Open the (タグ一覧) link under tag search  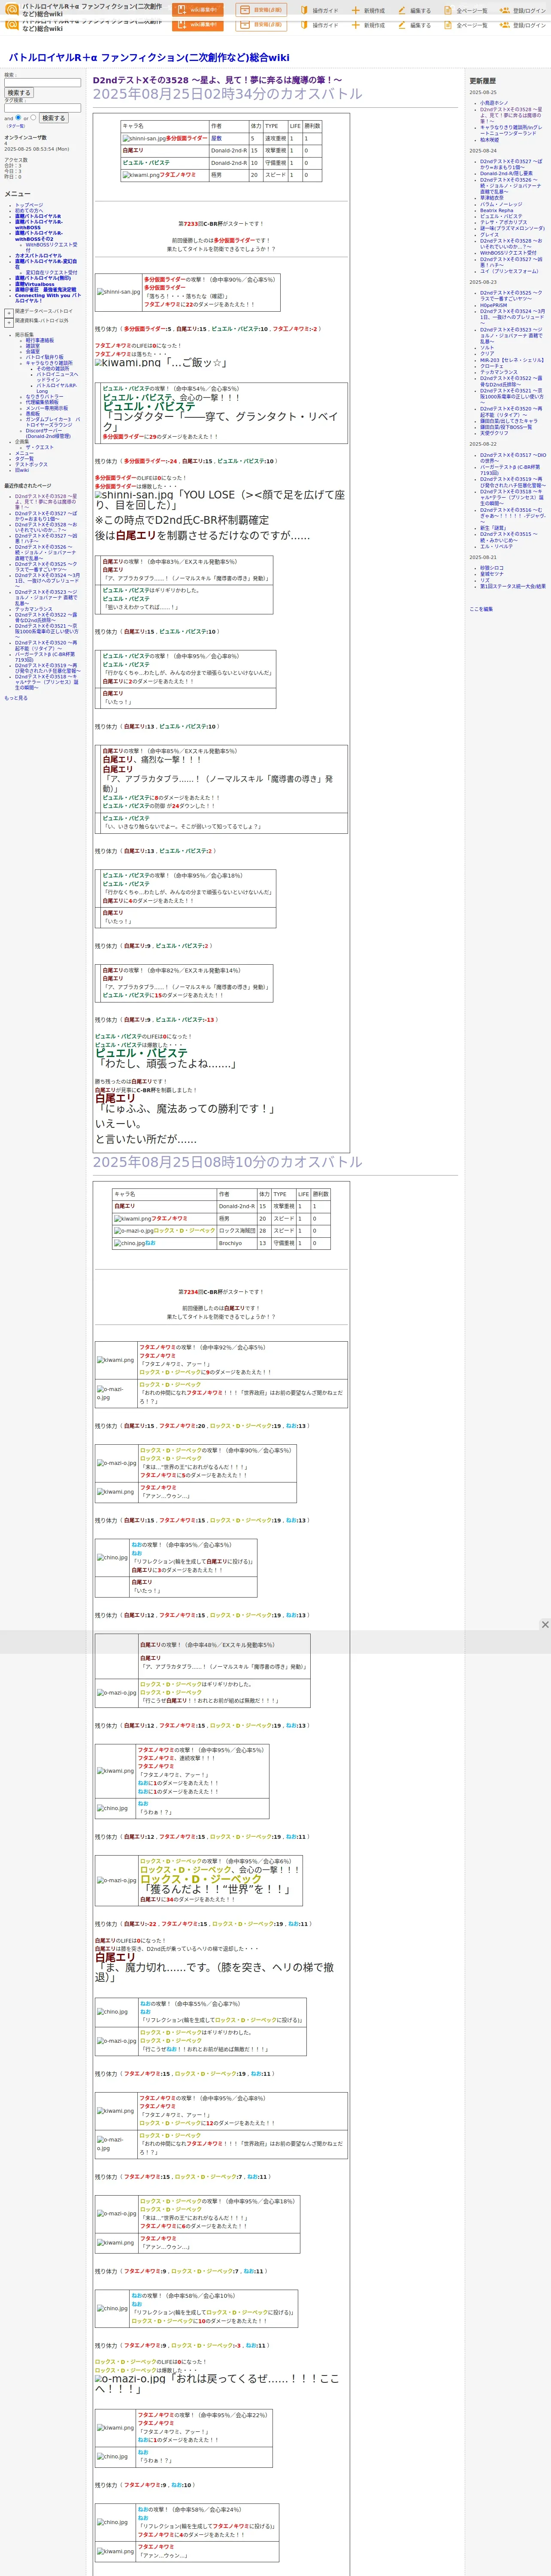click(16, 126)
